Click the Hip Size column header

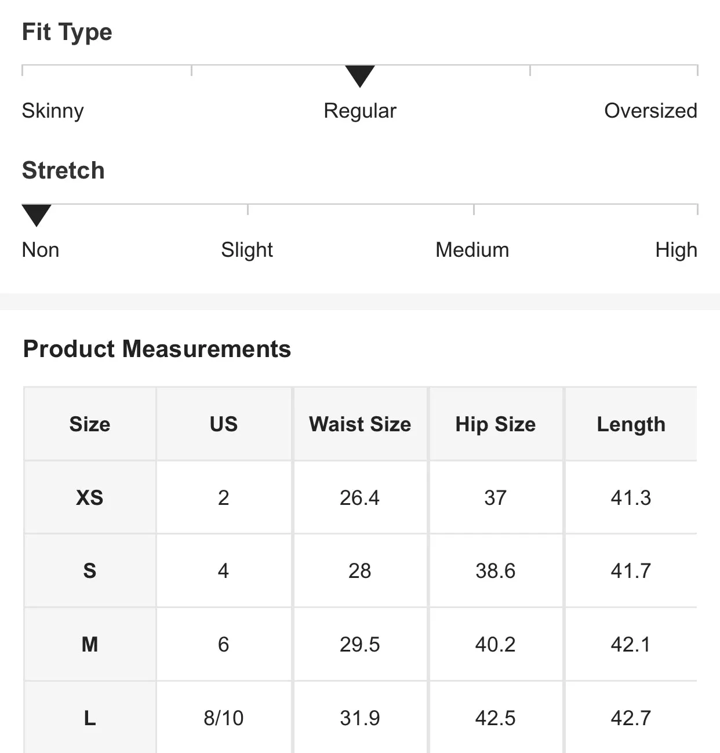click(496, 424)
